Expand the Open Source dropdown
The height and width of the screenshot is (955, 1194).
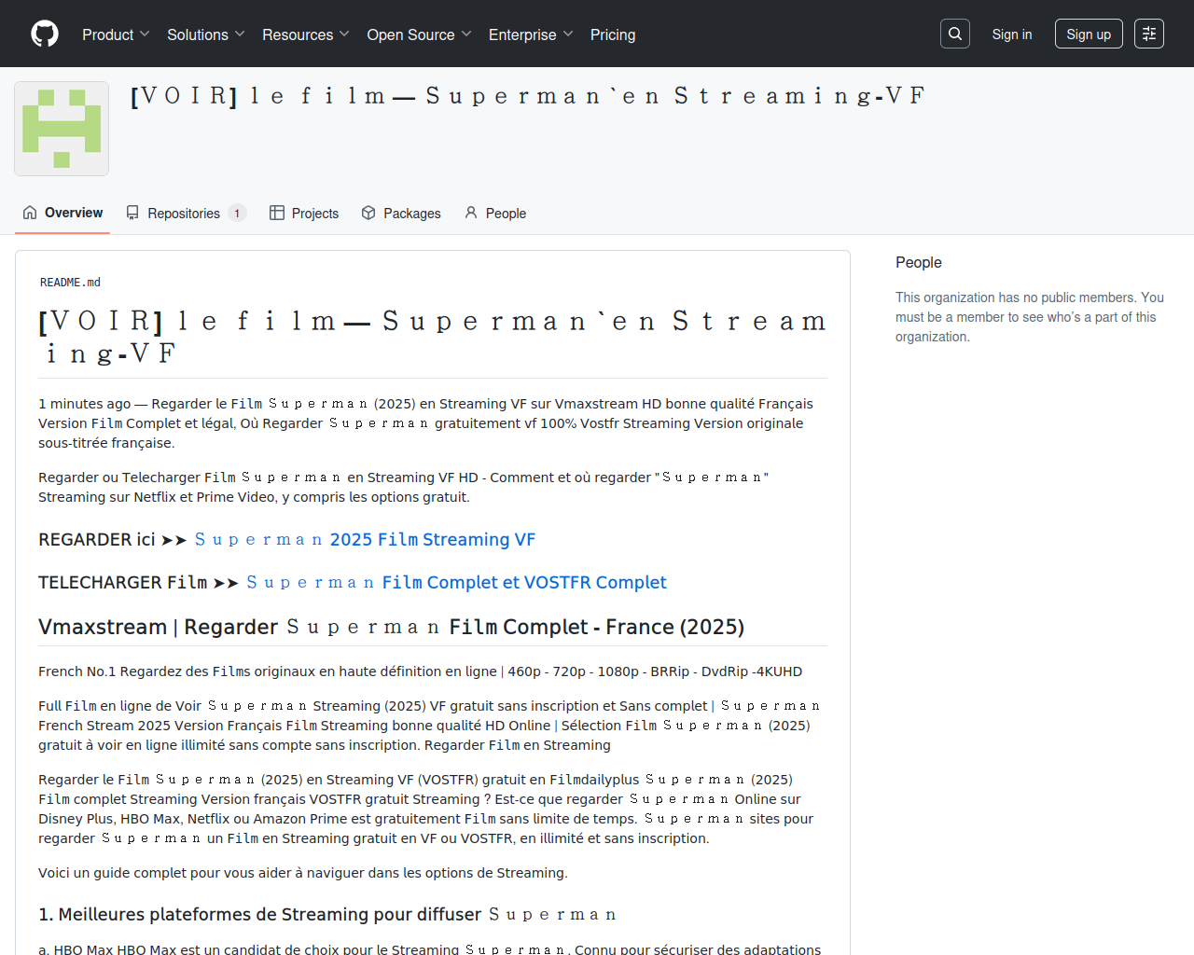tap(420, 35)
